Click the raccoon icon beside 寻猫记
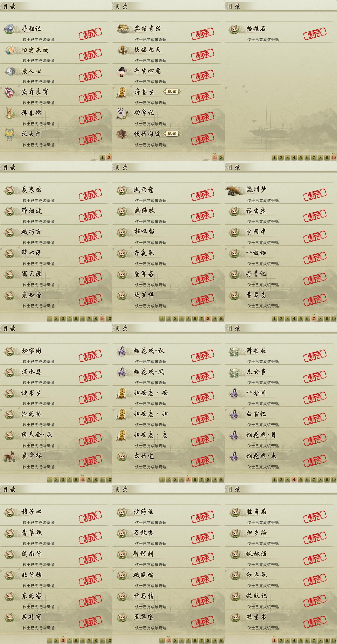Screen dimensions: 337x644 tap(10, 29)
